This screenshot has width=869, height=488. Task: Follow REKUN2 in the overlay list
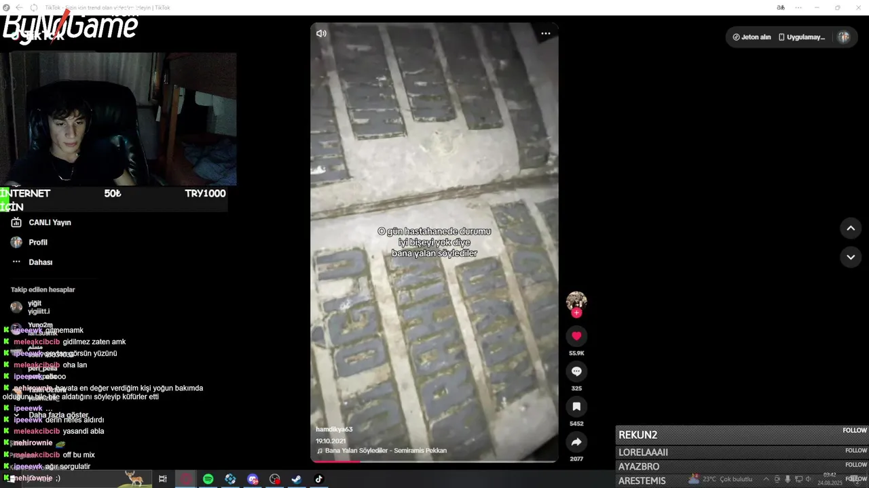(855, 430)
